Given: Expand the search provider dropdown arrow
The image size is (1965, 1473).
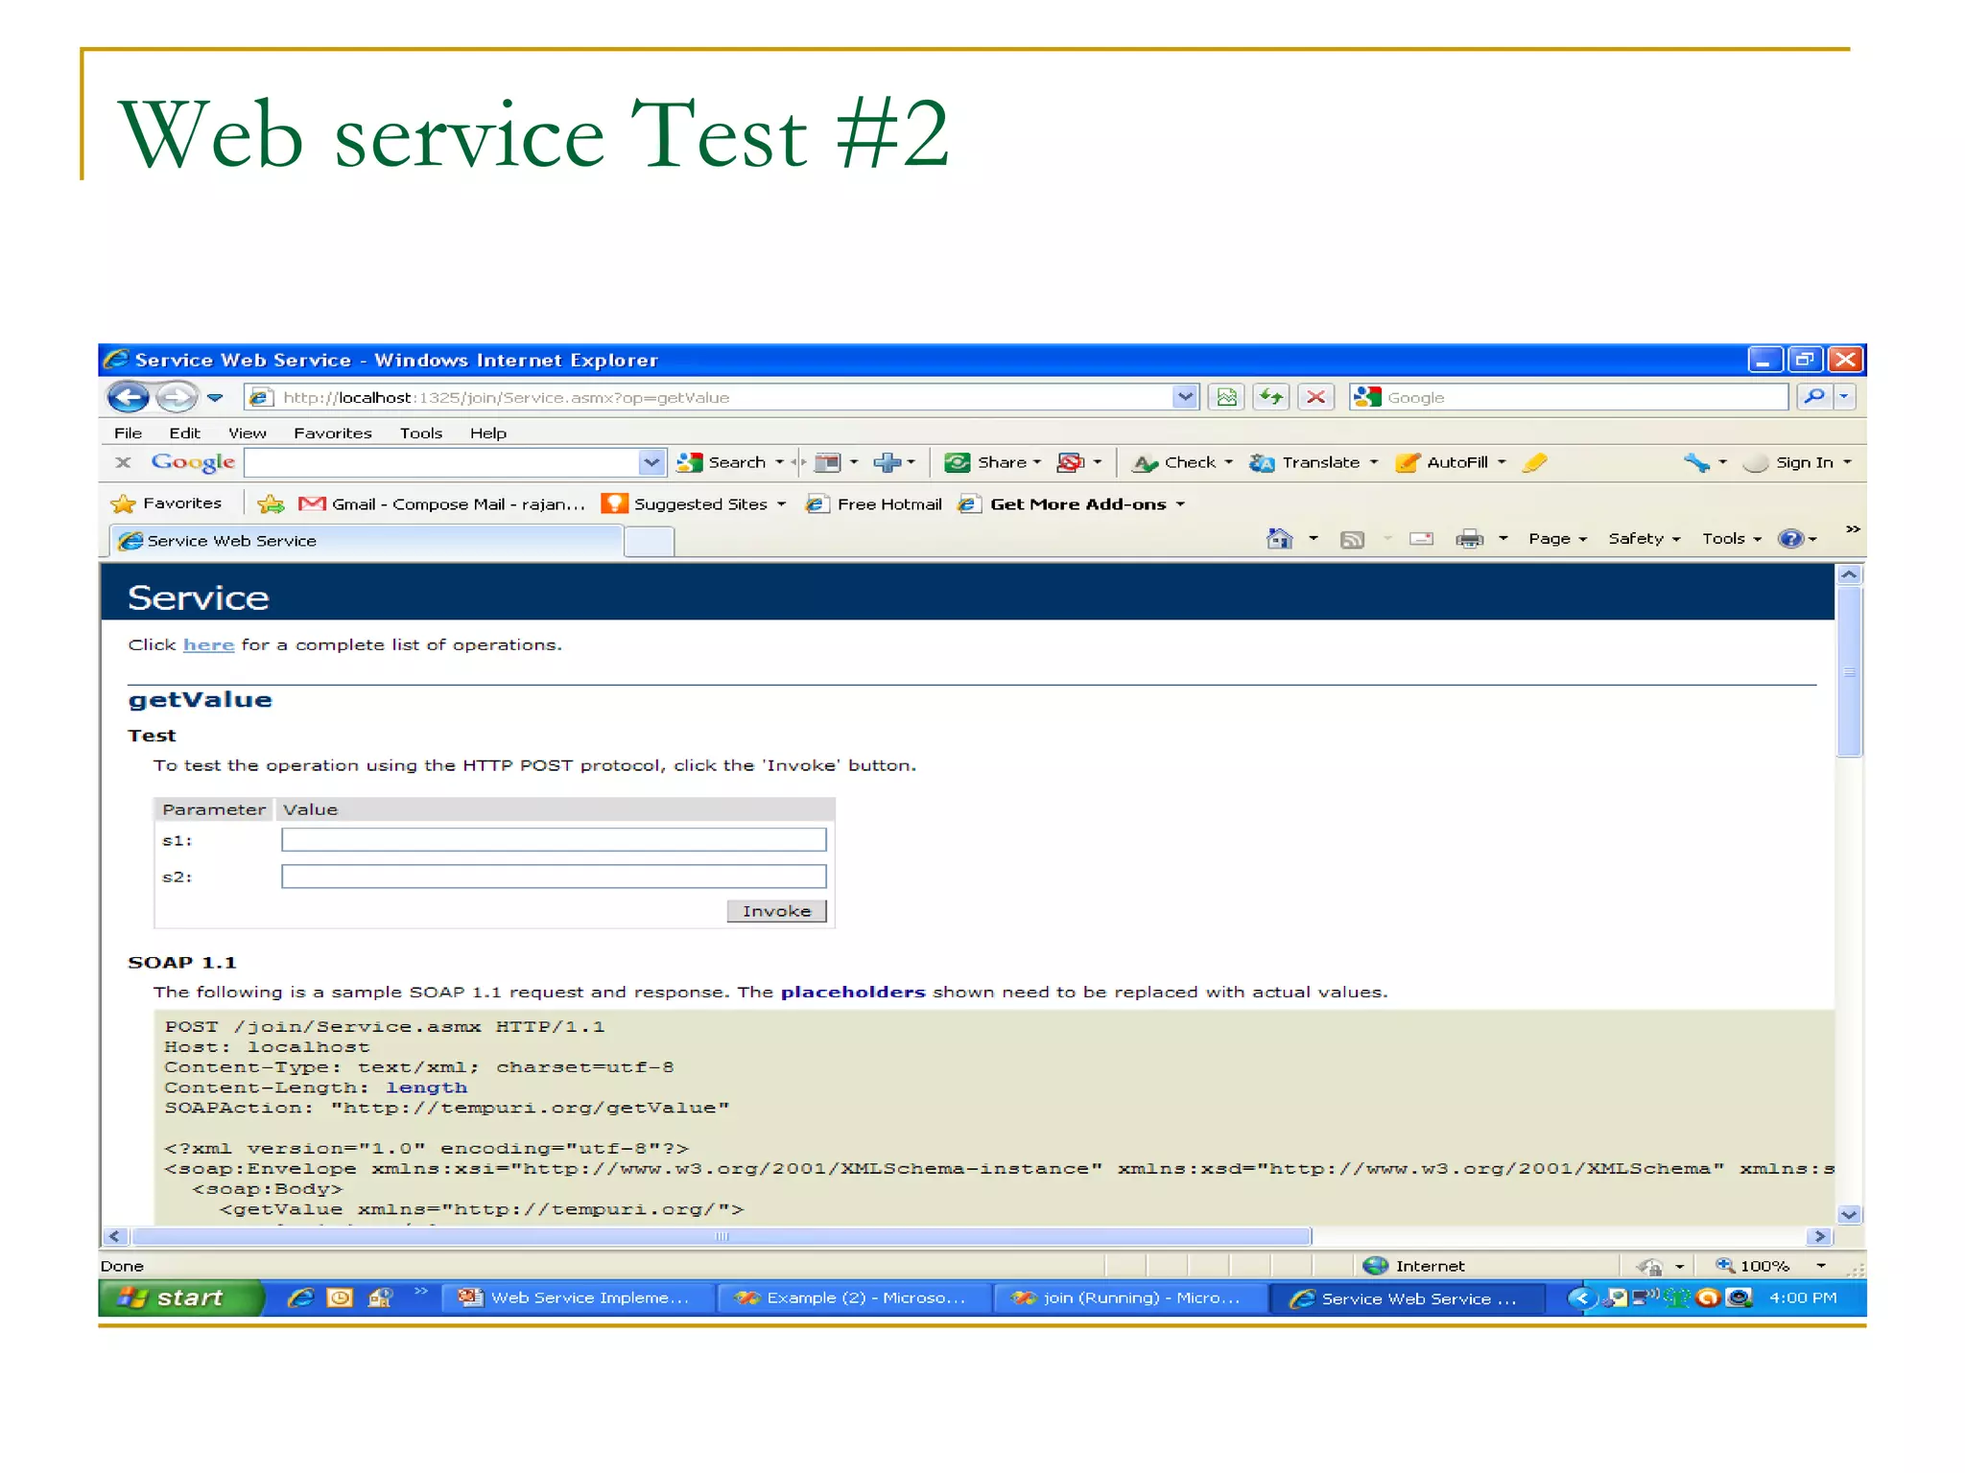Looking at the screenshot, I should [x=1844, y=396].
